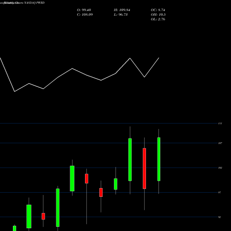Screen dimensions: 231x231
Task: Click the OC: 8.74 readout
Action: tap(158, 10)
